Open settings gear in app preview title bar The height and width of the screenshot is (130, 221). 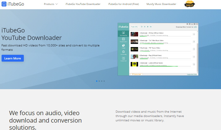pyautogui.click(x=187, y=24)
